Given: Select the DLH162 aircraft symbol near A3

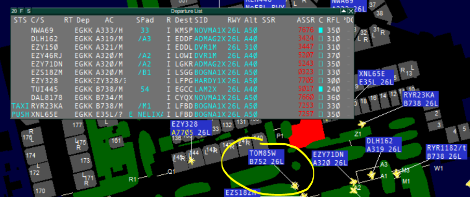Looking at the screenshot, I should pos(372,175).
